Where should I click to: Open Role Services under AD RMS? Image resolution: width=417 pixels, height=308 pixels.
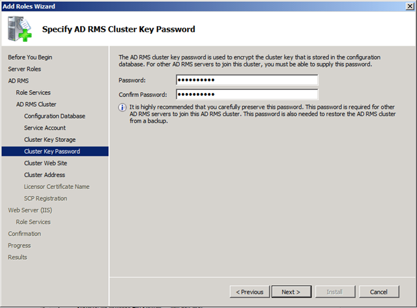coord(33,92)
